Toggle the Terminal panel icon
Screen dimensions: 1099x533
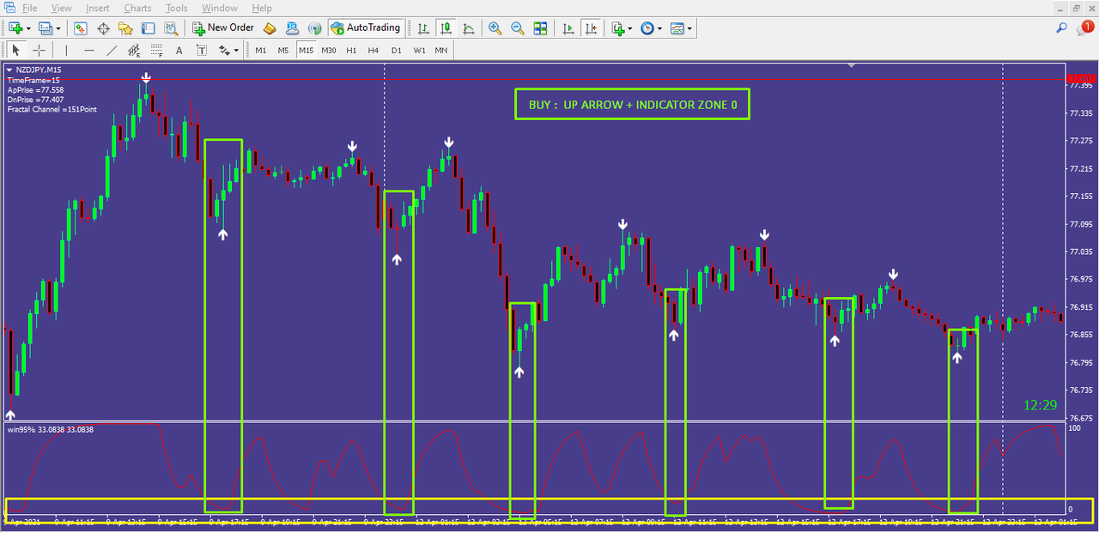click(x=149, y=27)
